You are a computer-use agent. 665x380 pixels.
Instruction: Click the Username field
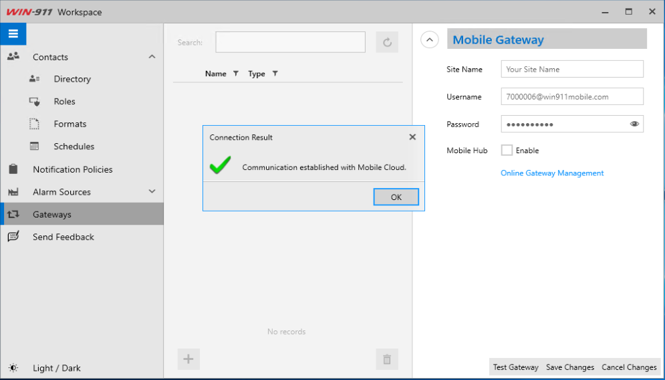click(x=572, y=96)
